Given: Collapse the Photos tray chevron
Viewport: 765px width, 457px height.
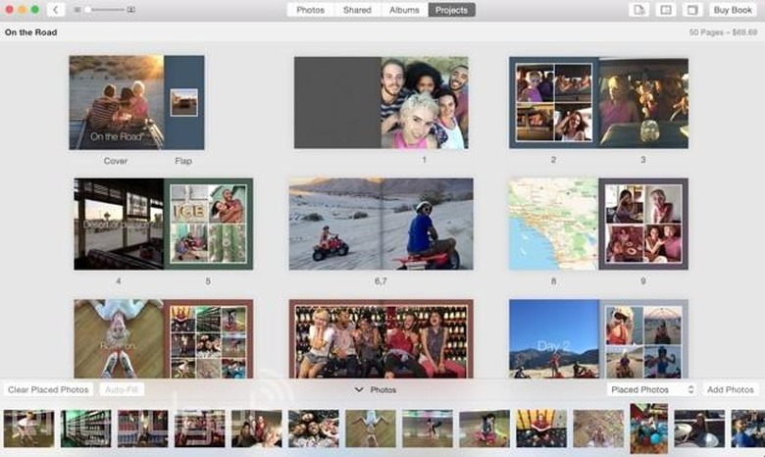Looking at the screenshot, I should click(x=359, y=389).
